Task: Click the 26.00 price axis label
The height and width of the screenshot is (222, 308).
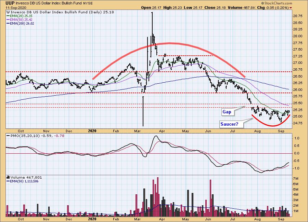Action: tap(297, 89)
